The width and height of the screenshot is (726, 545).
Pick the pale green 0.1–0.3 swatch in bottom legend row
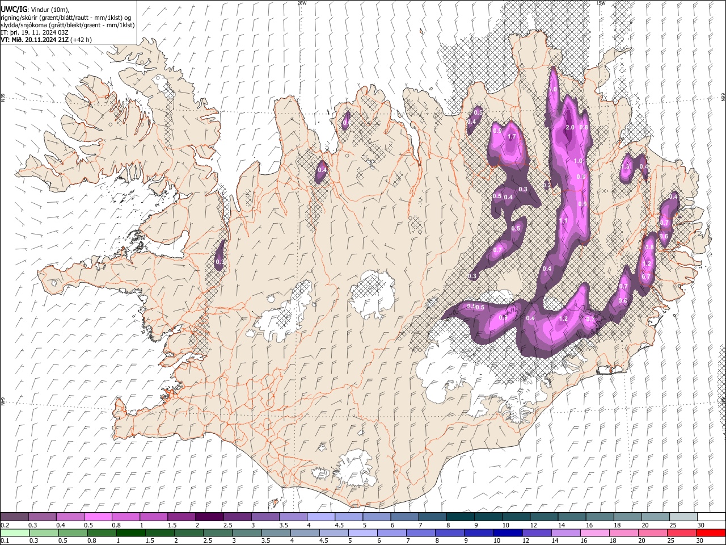tap(15, 533)
